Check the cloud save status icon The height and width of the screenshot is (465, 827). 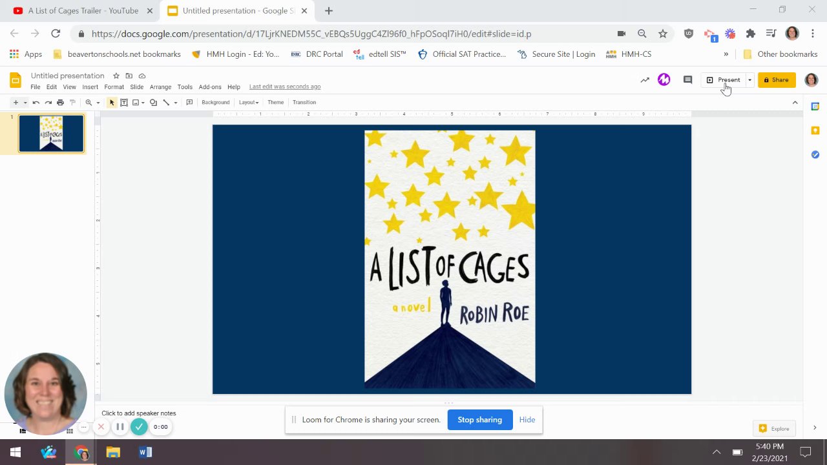142,76
